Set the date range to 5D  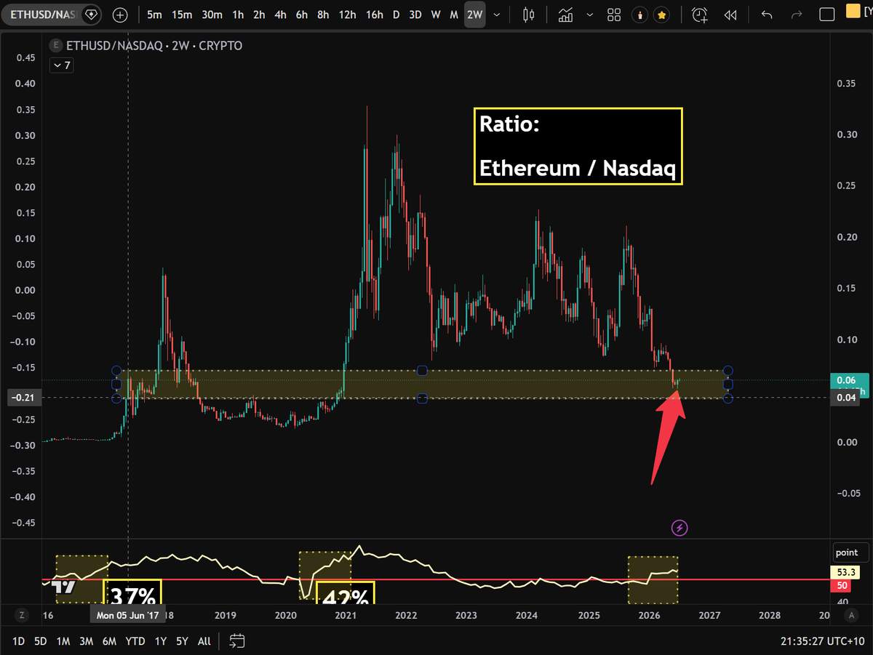coord(41,641)
